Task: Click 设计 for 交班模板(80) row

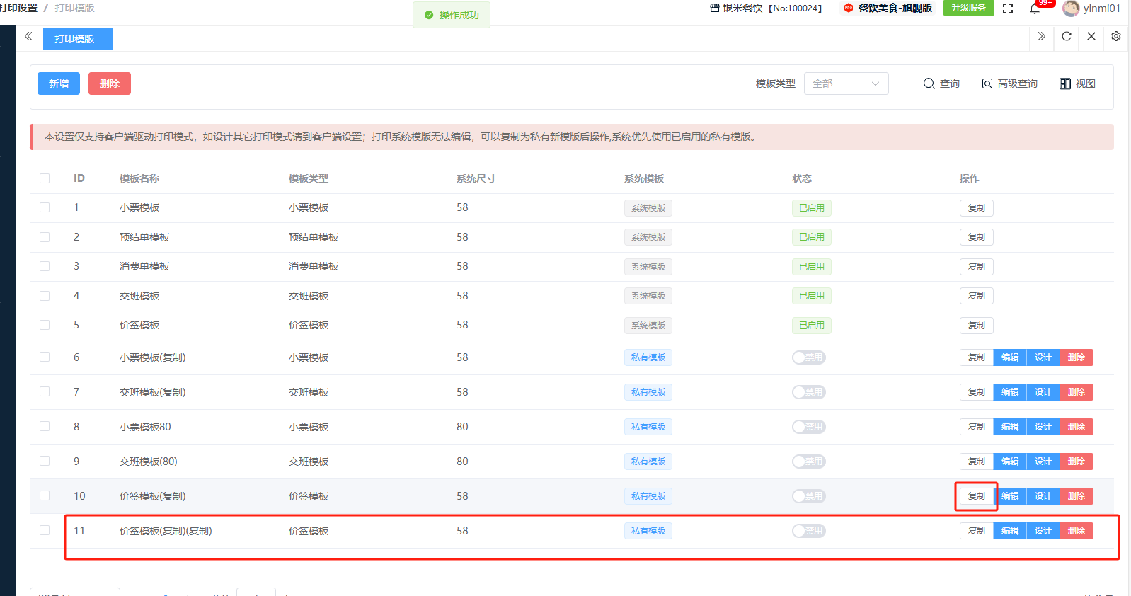Action: tap(1043, 462)
